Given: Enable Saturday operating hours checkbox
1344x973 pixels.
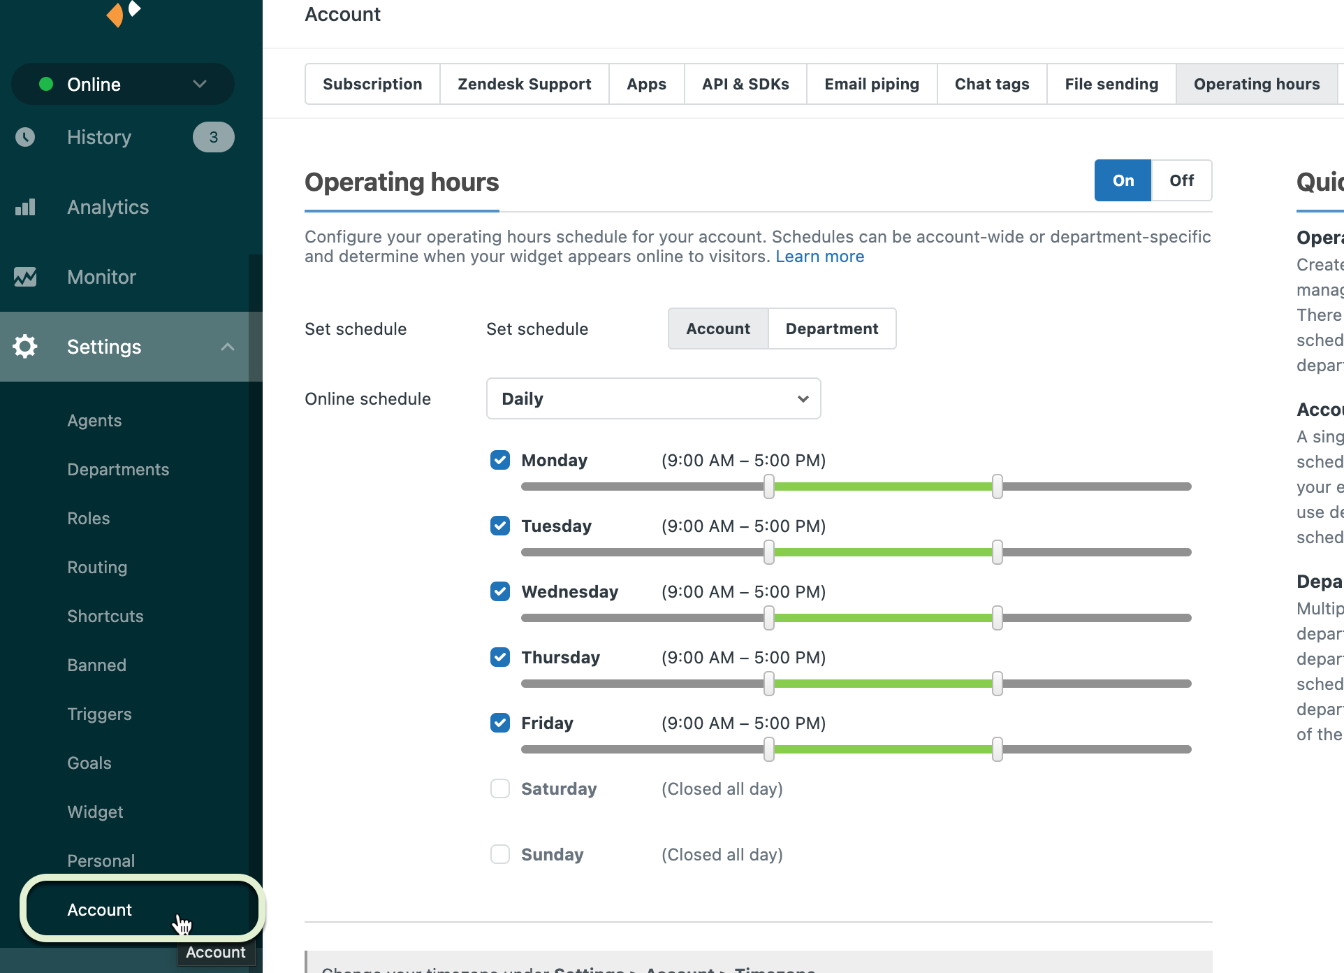Looking at the screenshot, I should pos(500,788).
